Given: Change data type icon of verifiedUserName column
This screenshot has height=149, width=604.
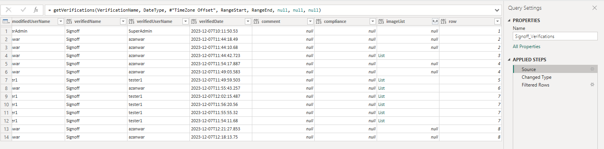Looking at the screenshot, I should click(x=132, y=22).
